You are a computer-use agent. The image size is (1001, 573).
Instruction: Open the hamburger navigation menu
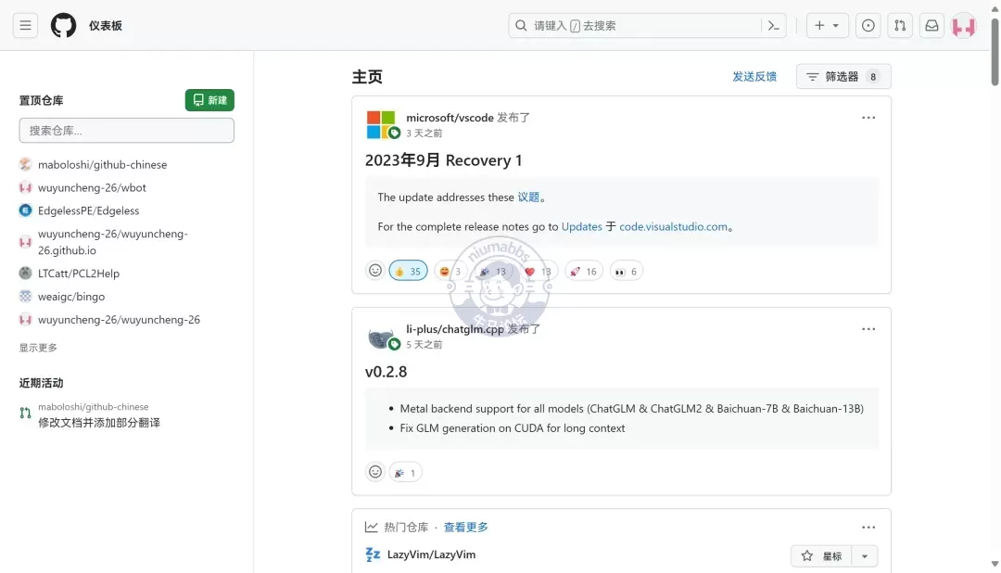pos(25,26)
